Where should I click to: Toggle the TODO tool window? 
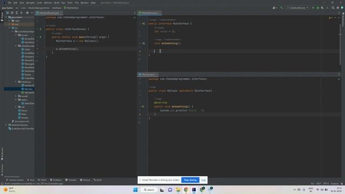[x=42, y=180]
